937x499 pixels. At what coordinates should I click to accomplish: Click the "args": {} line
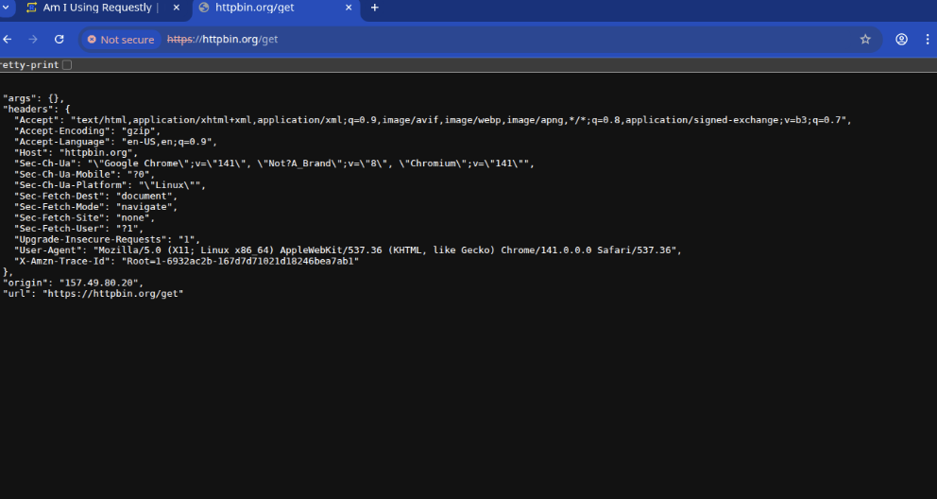(x=33, y=98)
